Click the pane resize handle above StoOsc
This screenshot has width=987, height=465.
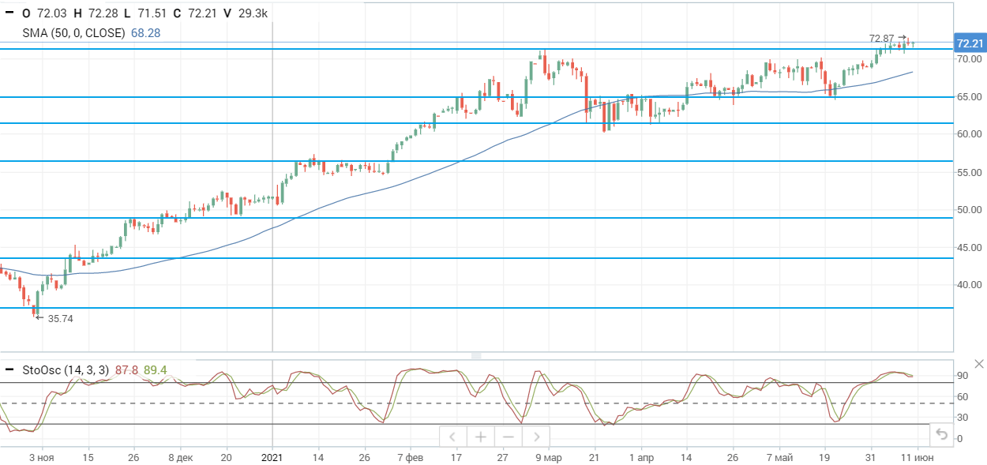pos(475,355)
